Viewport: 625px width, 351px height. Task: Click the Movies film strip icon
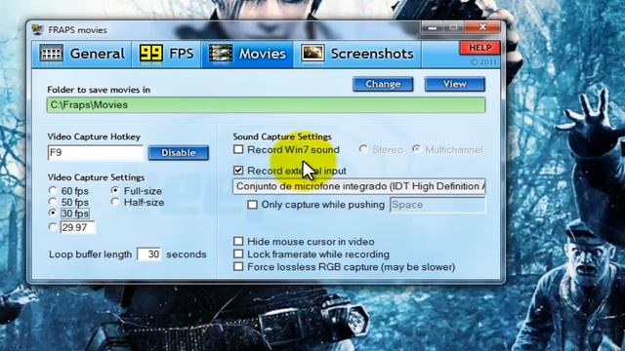221,54
